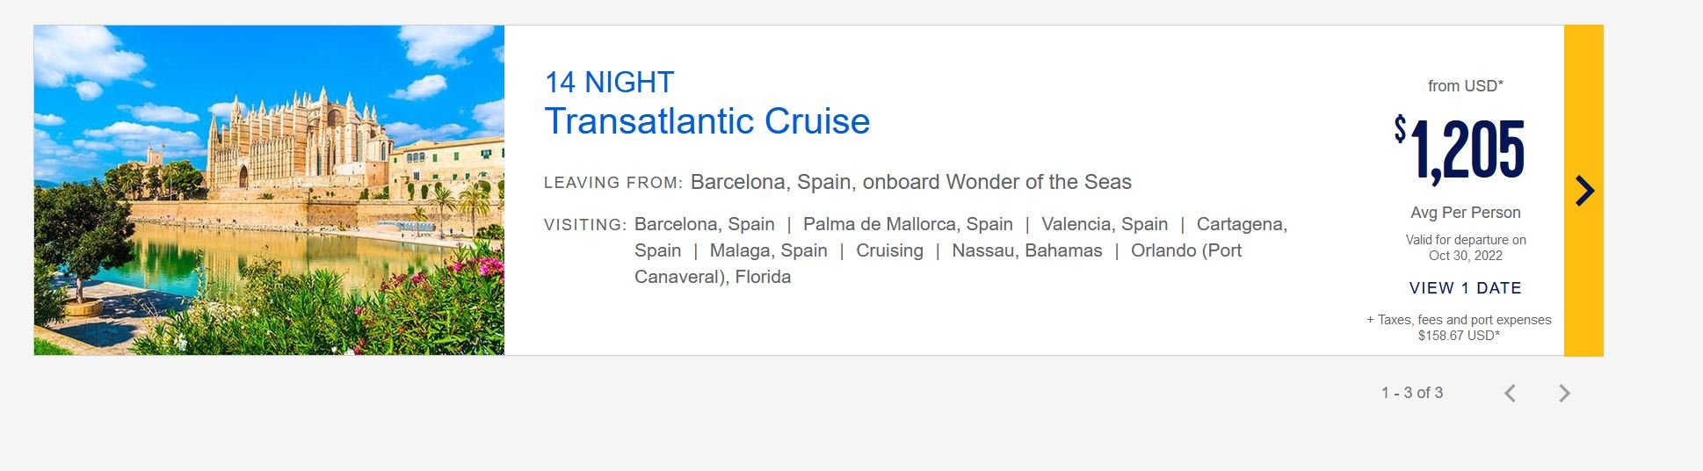Select the Wonder of the Seas departure text
The width and height of the screenshot is (1703, 471).
911,182
